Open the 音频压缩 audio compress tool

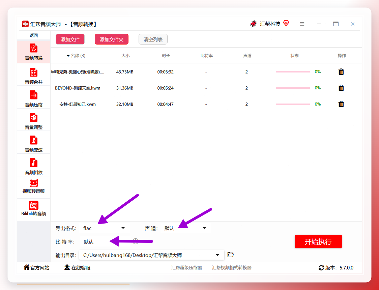[x=34, y=98]
